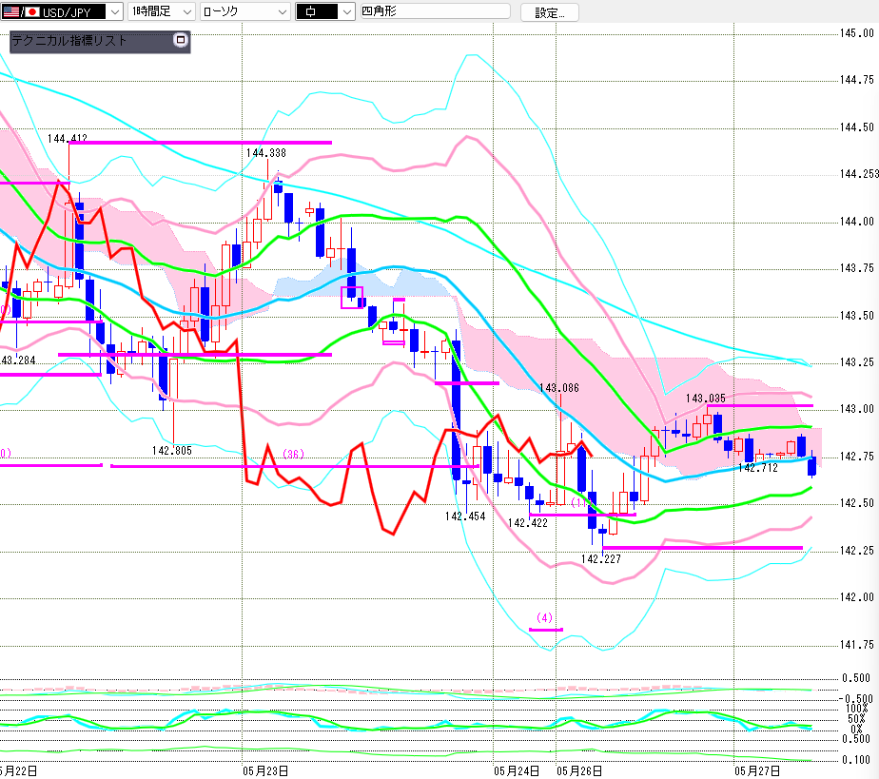
Task: Open the USD/JPY currency pair dropdown
Action: pyautogui.click(x=114, y=11)
